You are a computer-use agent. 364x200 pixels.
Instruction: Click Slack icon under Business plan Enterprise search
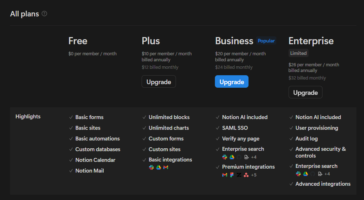pyautogui.click(x=225, y=157)
